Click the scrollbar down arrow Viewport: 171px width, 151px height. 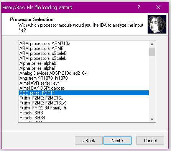tap(152, 119)
